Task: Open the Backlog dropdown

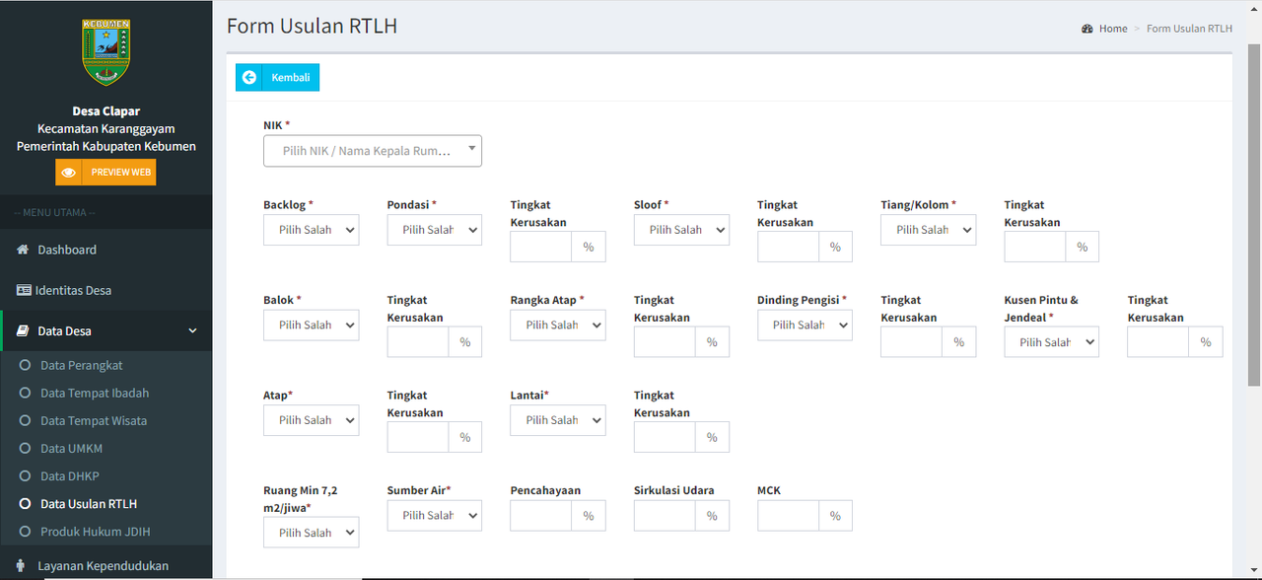Action: tap(311, 230)
